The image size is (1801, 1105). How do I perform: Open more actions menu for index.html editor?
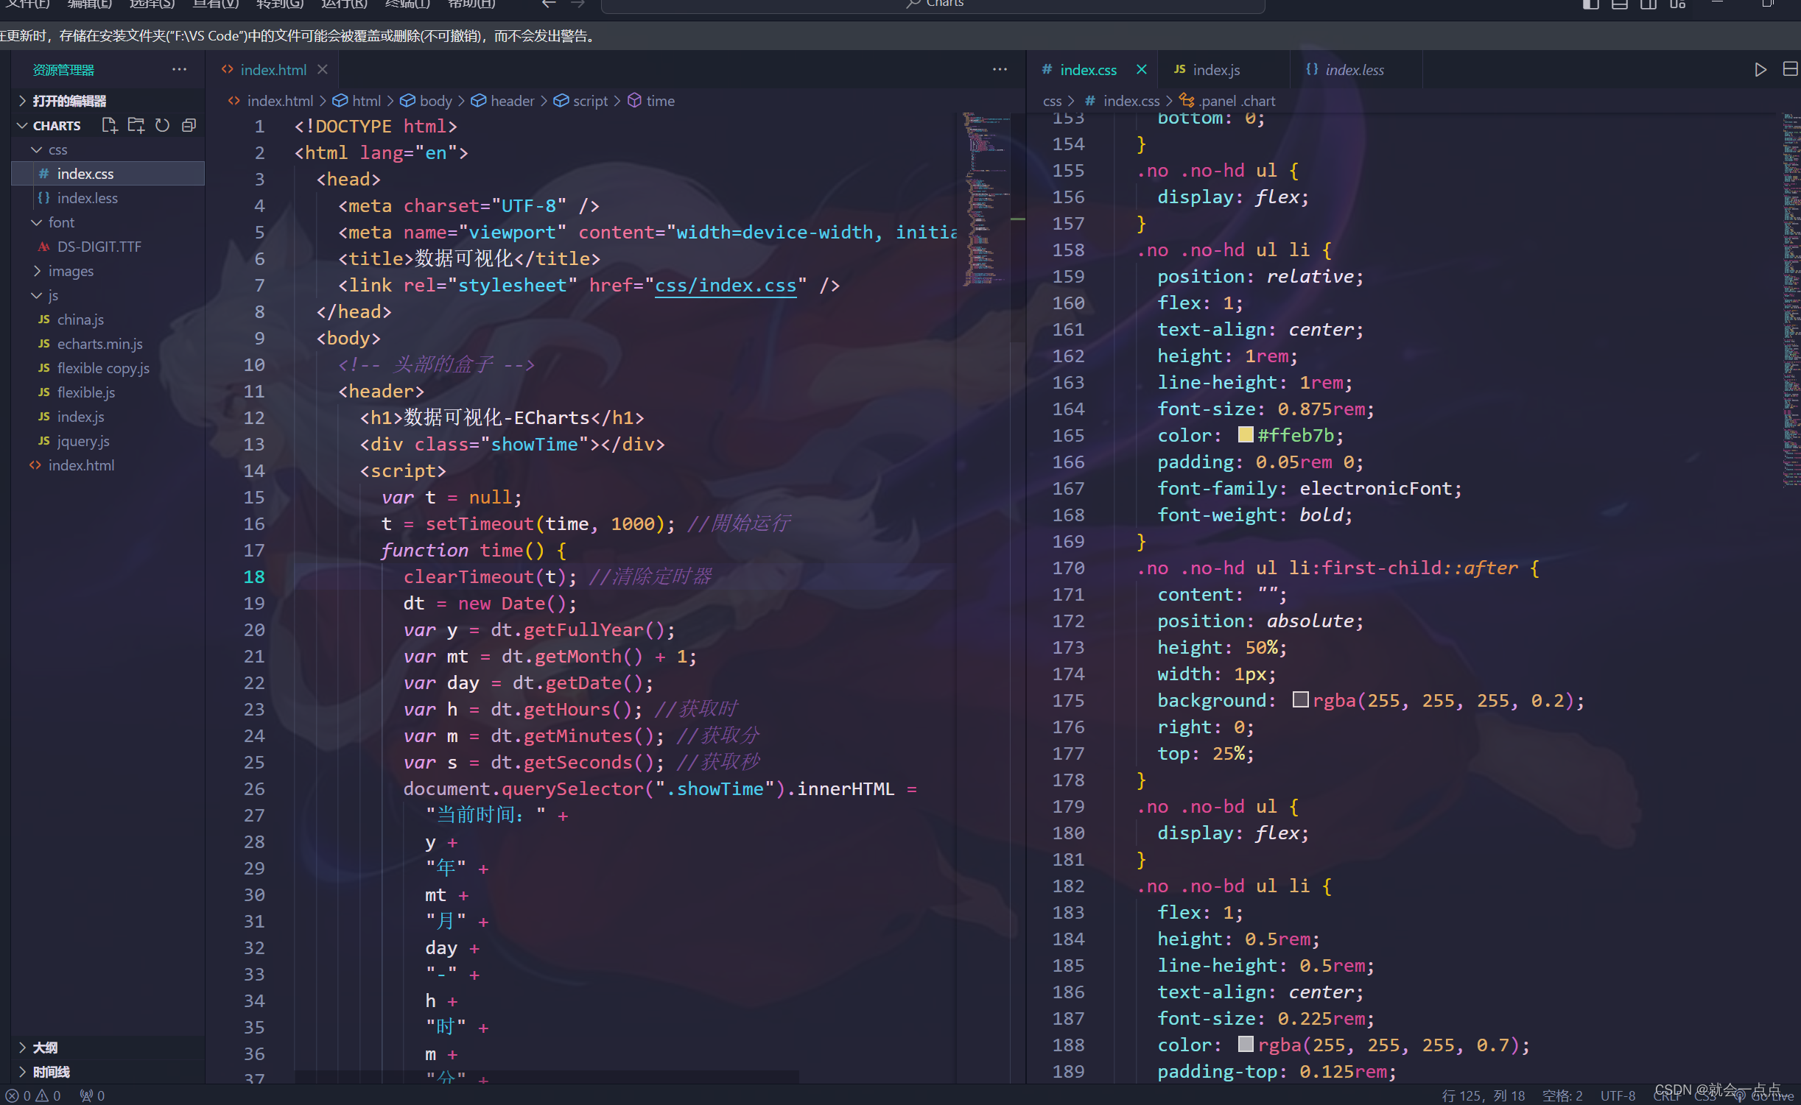click(1000, 69)
